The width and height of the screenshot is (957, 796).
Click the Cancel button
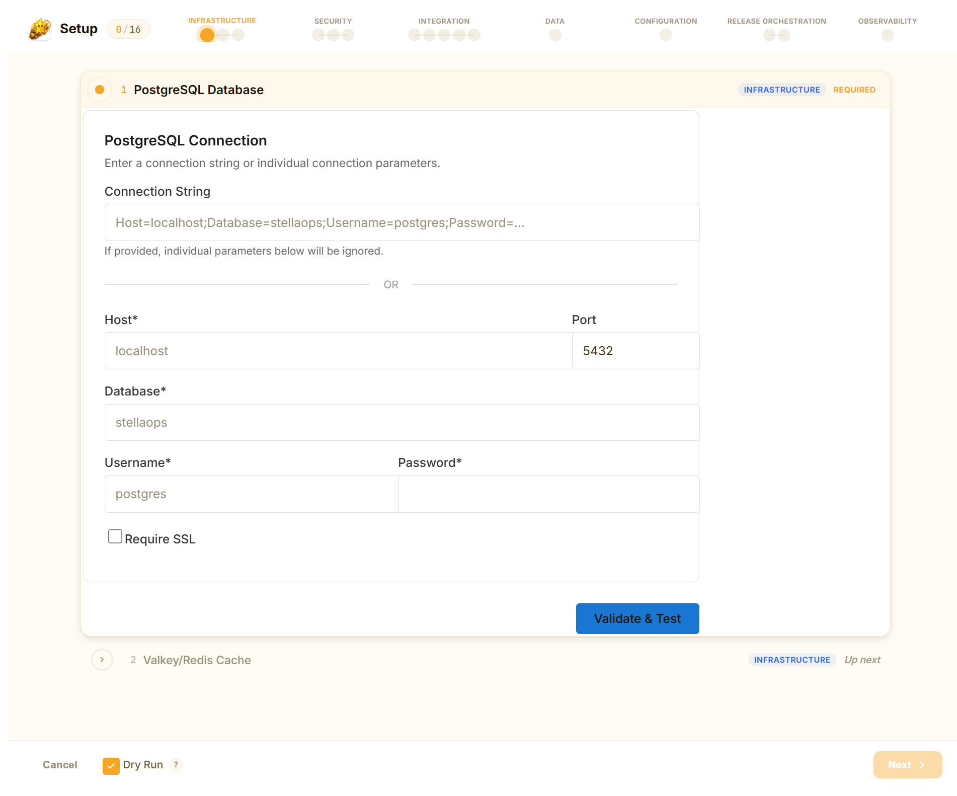60,765
